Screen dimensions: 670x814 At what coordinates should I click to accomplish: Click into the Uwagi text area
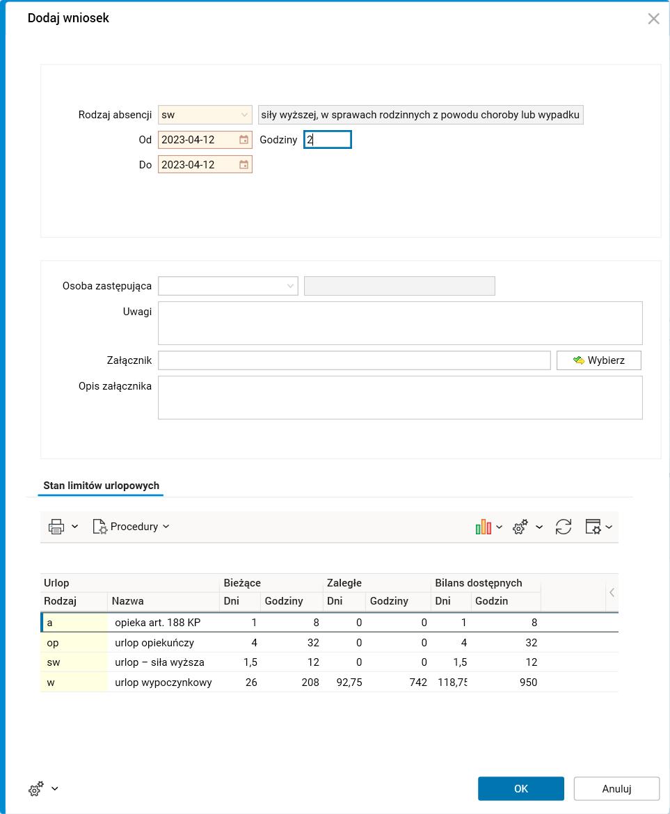coord(400,323)
